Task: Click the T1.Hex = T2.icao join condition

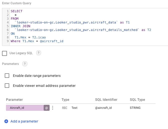Action: pos(30,37)
